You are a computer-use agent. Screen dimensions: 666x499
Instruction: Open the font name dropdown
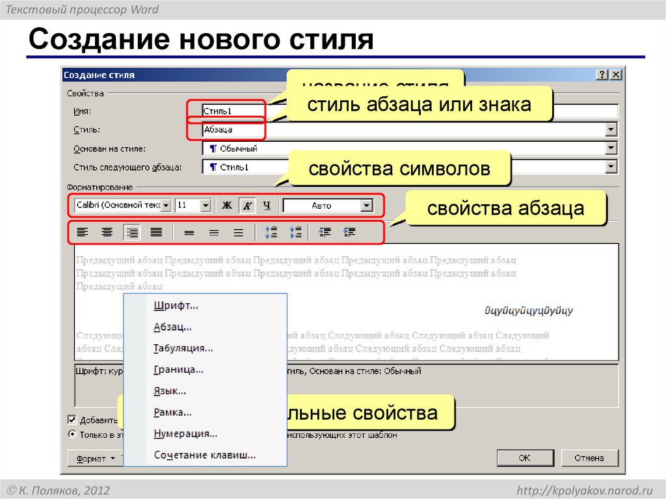pos(166,204)
